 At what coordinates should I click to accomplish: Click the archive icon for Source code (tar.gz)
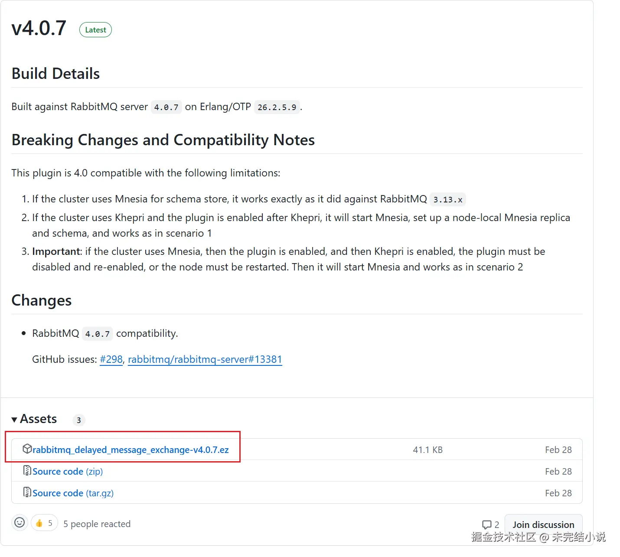click(x=27, y=492)
